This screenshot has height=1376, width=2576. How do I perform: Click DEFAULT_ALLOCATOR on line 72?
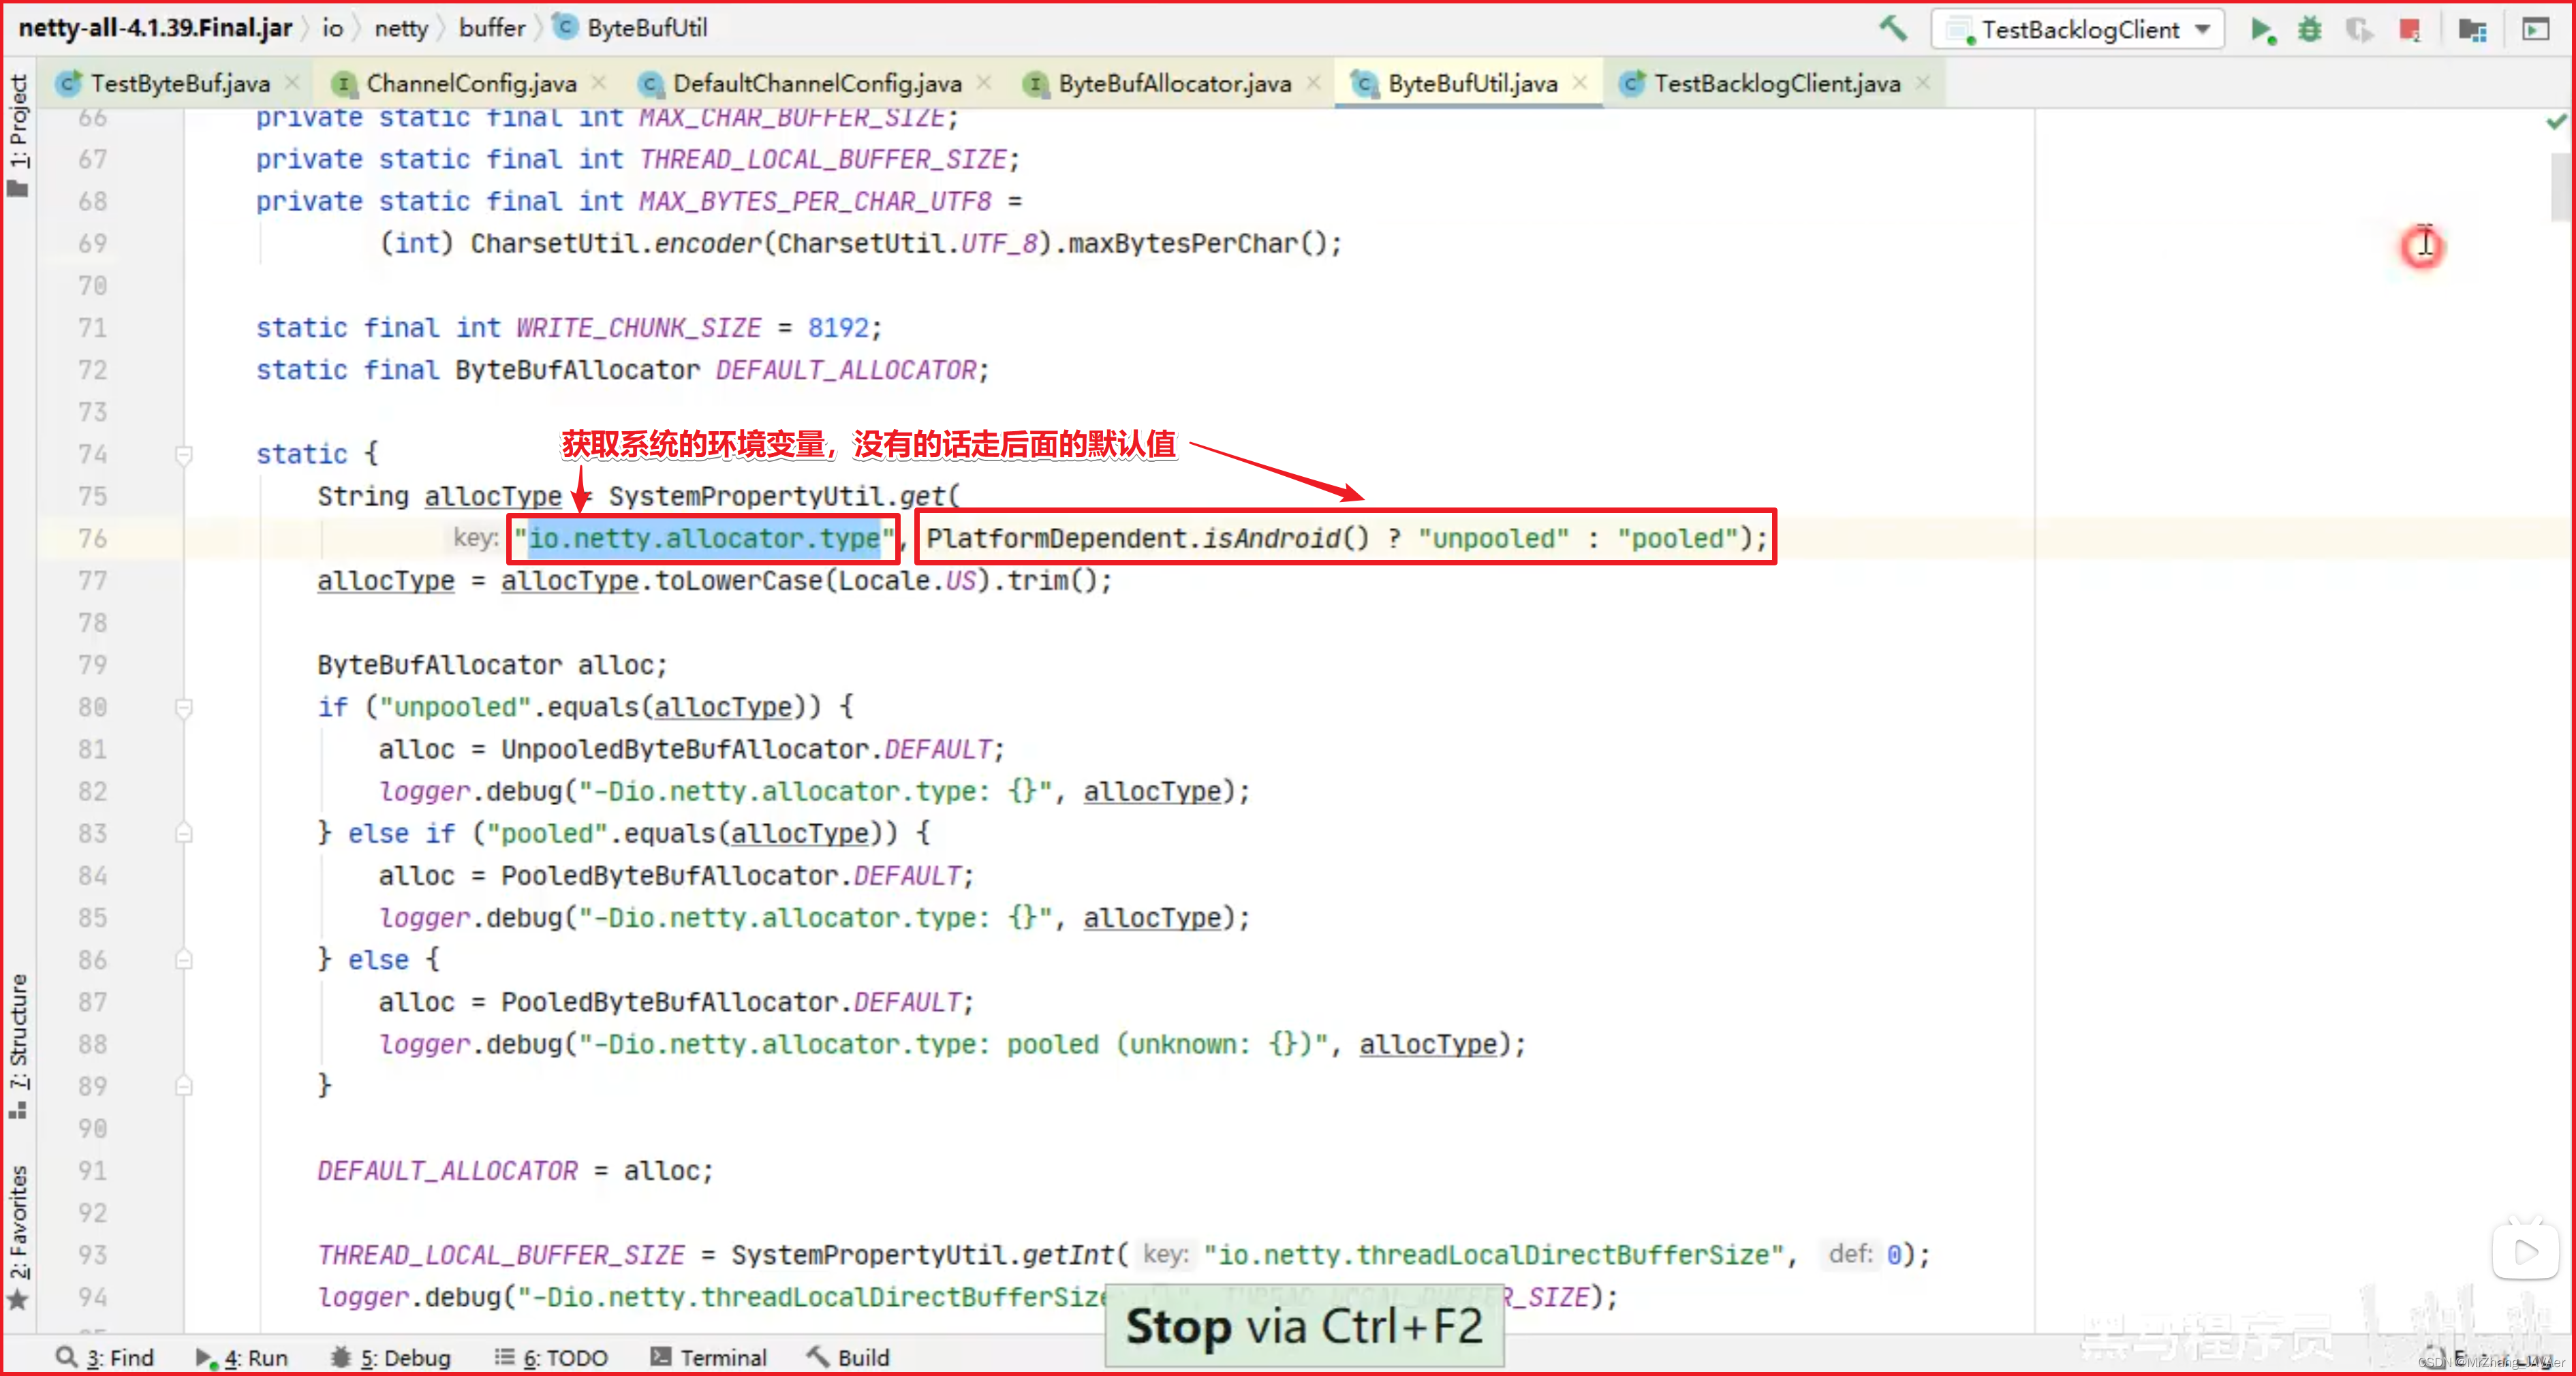[846, 370]
